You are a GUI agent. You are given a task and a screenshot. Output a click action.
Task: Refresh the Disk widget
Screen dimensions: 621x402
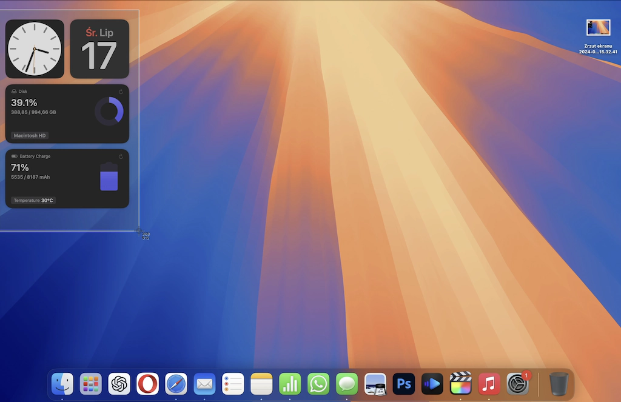click(x=121, y=92)
